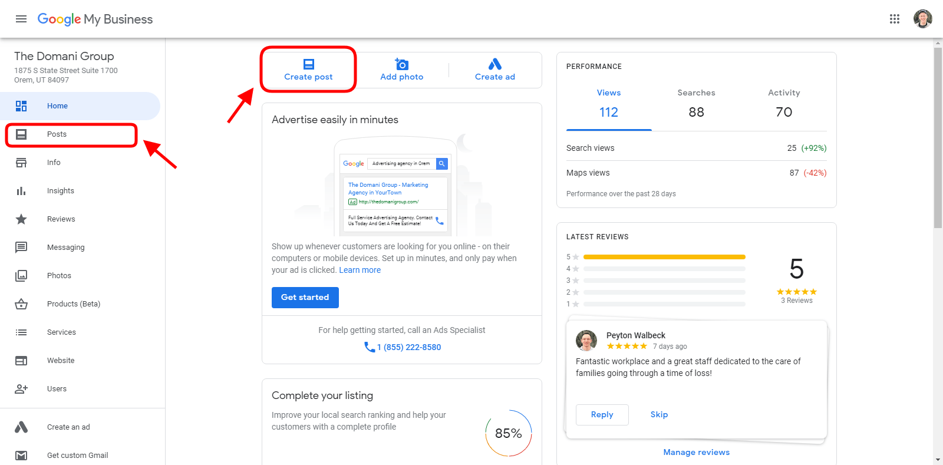Click the scrollbar down arrow

(938, 460)
